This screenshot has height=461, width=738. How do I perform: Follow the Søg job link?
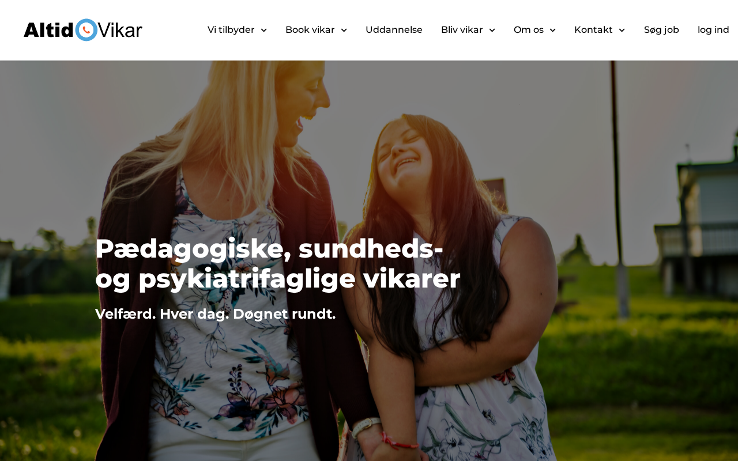(661, 30)
